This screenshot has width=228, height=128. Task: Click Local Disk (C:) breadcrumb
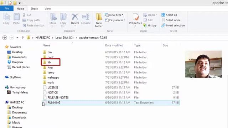[64, 38]
